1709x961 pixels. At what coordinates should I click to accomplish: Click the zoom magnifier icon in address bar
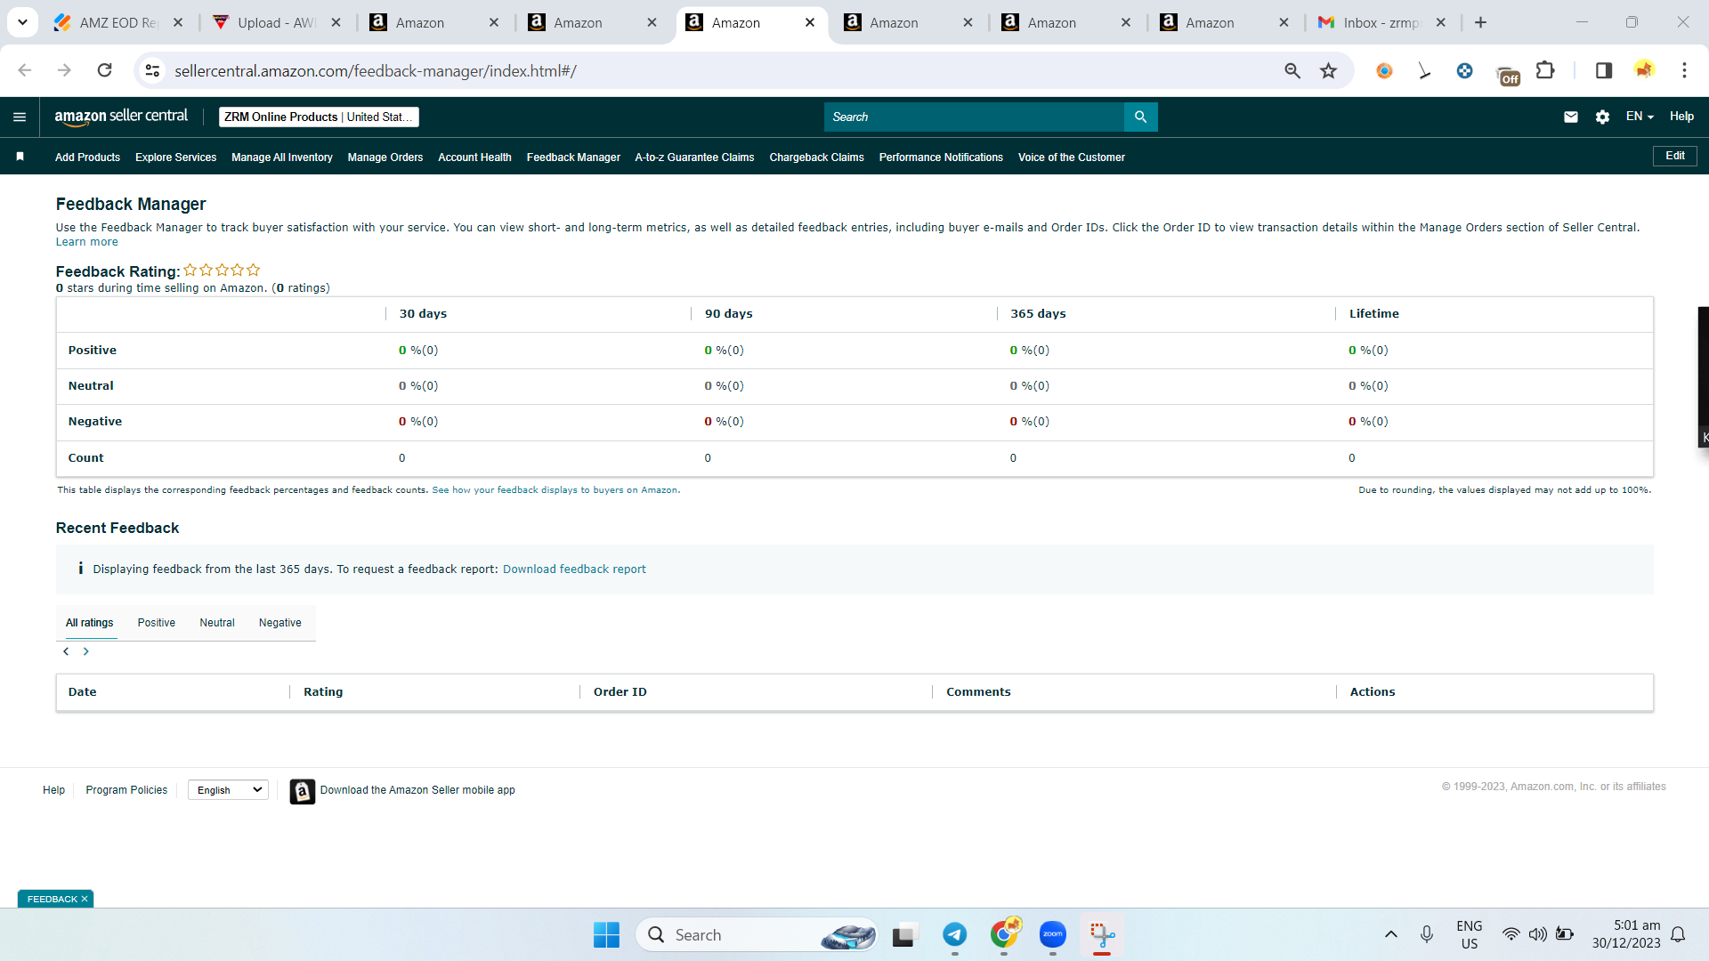click(x=1292, y=70)
